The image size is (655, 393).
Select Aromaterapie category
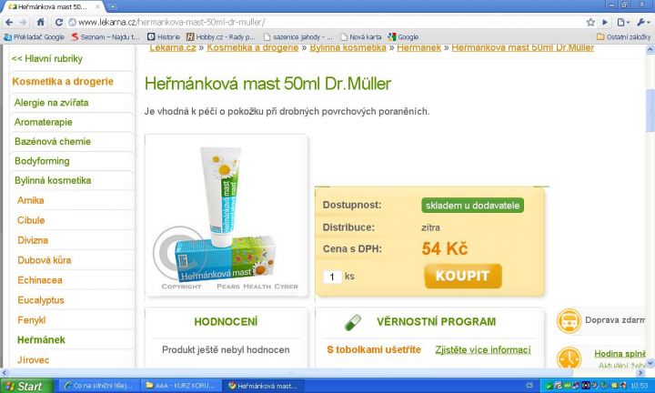coord(44,122)
